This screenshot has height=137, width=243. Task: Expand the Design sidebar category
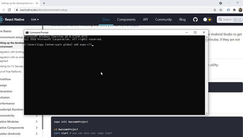[3, 85]
